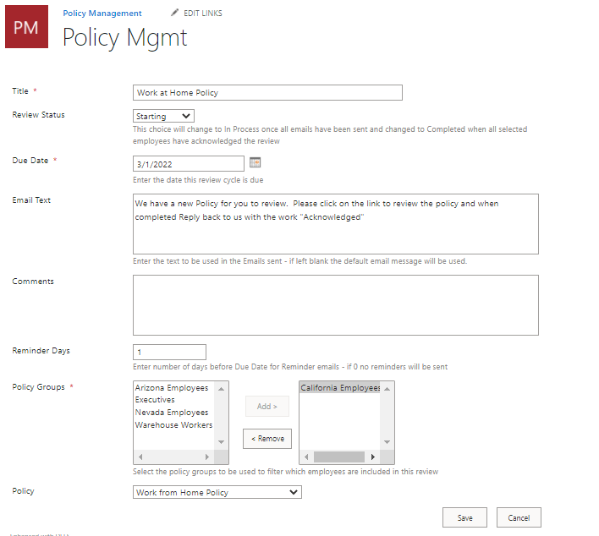Viewport: 599px width, 536px height.
Task: Click up arrow of available groups scrollbar
Action: tap(221, 389)
